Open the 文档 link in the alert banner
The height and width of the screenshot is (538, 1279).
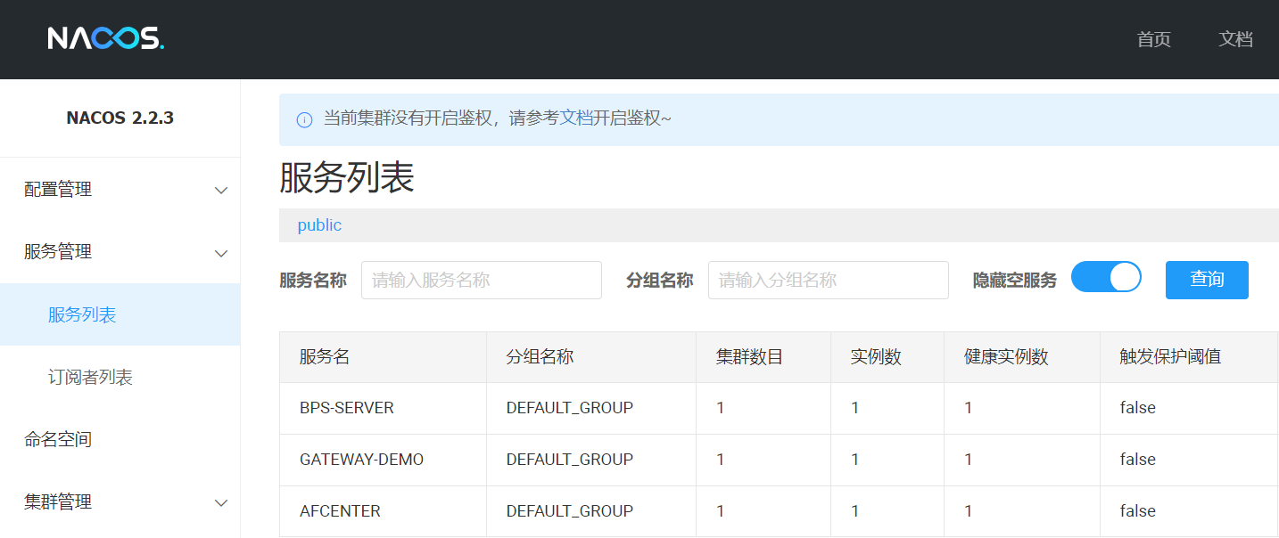coord(576,118)
